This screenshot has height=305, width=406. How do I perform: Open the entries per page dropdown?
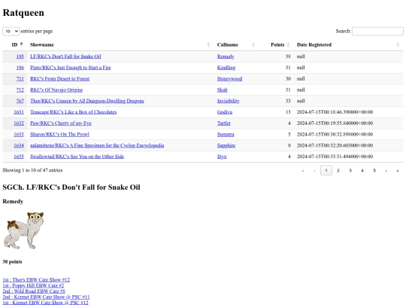(11, 32)
